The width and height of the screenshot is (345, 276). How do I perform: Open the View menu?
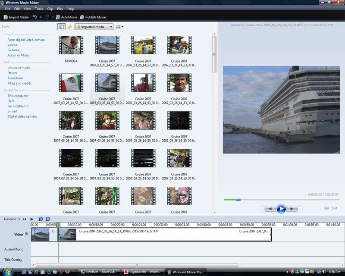click(x=27, y=9)
